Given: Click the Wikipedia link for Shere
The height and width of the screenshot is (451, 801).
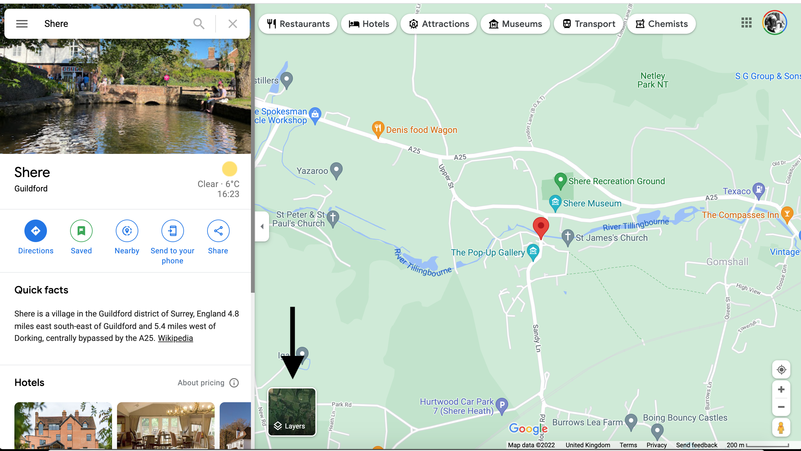Looking at the screenshot, I should (175, 338).
